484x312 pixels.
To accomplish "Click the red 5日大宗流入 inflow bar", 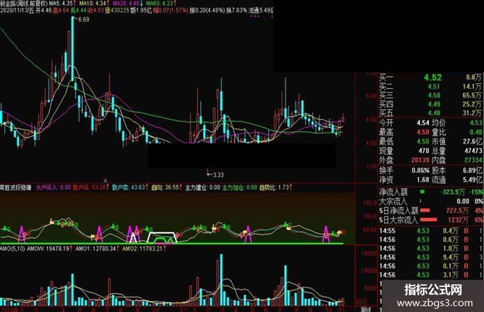I will (429, 220).
